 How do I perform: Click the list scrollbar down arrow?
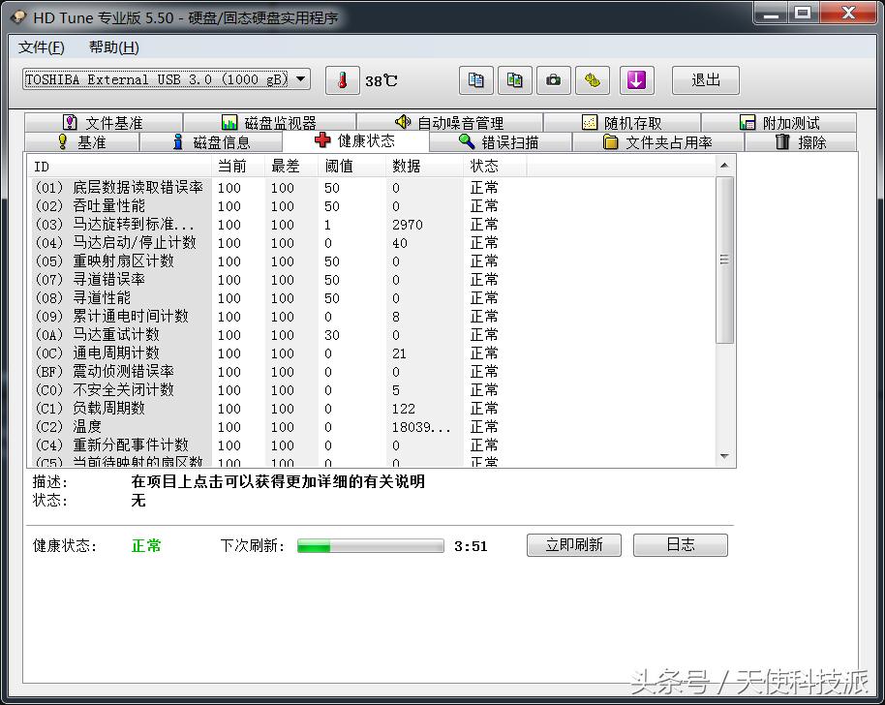click(724, 456)
